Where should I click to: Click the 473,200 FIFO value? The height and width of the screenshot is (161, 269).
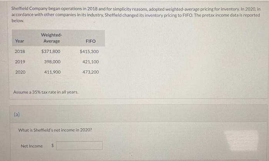pyautogui.click(x=91, y=72)
